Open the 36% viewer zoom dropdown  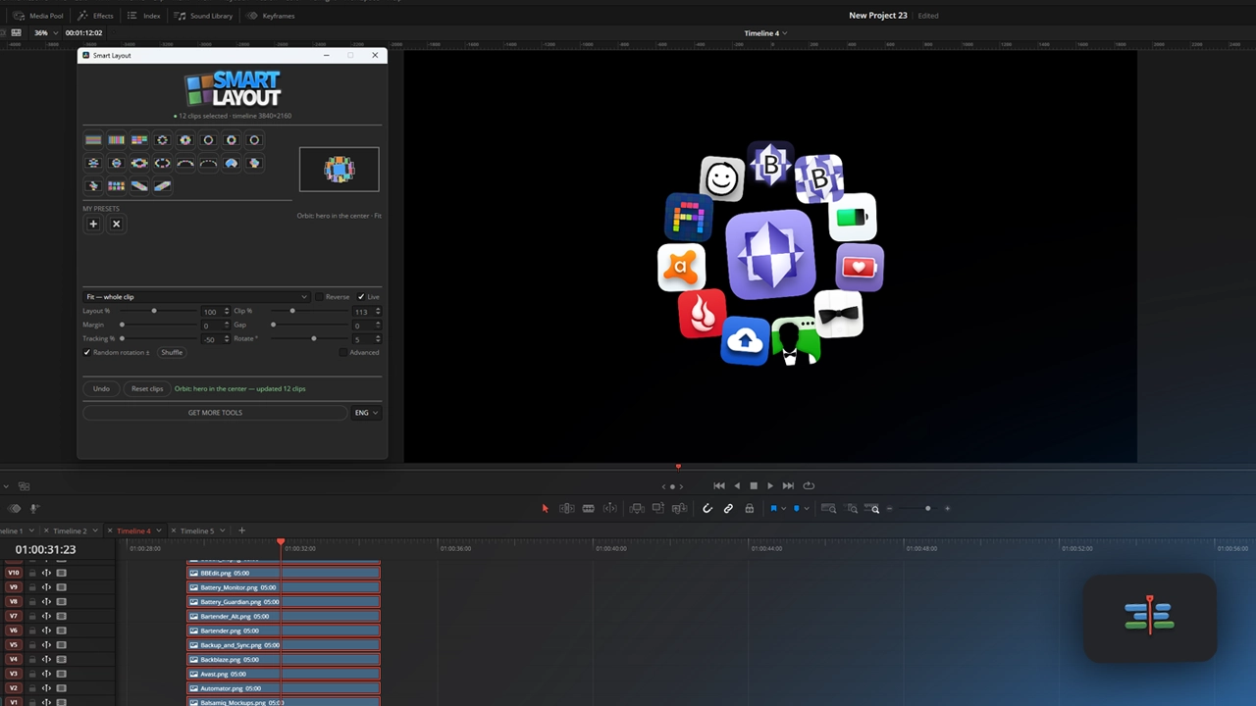click(45, 32)
